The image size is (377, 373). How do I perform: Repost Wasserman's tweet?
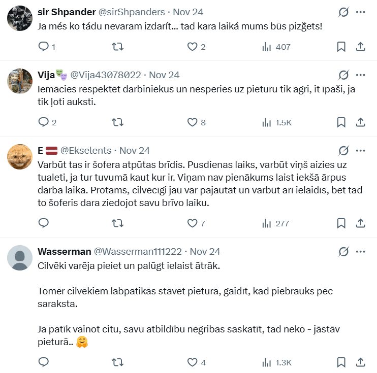(x=117, y=362)
